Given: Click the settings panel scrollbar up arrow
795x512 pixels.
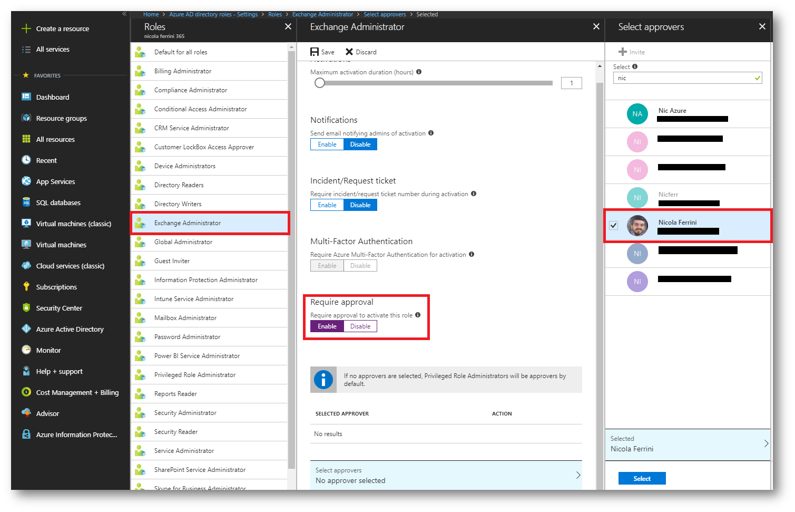Looking at the screenshot, I should click(x=600, y=66).
